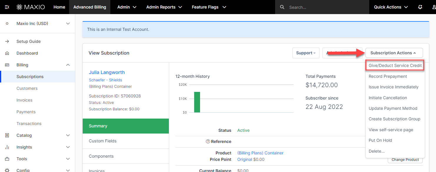Select Put On Hold menu option
This screenshot has width=436, height=172.
(380, 140)
